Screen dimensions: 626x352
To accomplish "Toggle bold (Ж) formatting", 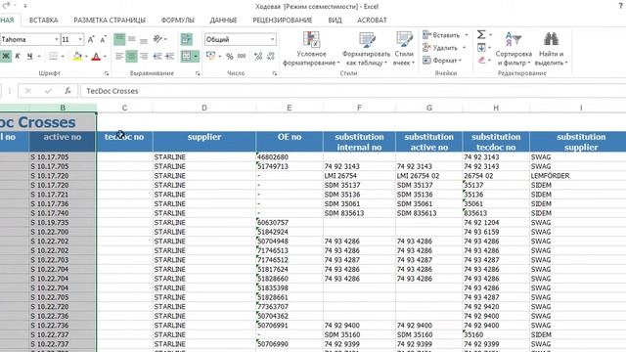I will (6, 57).
